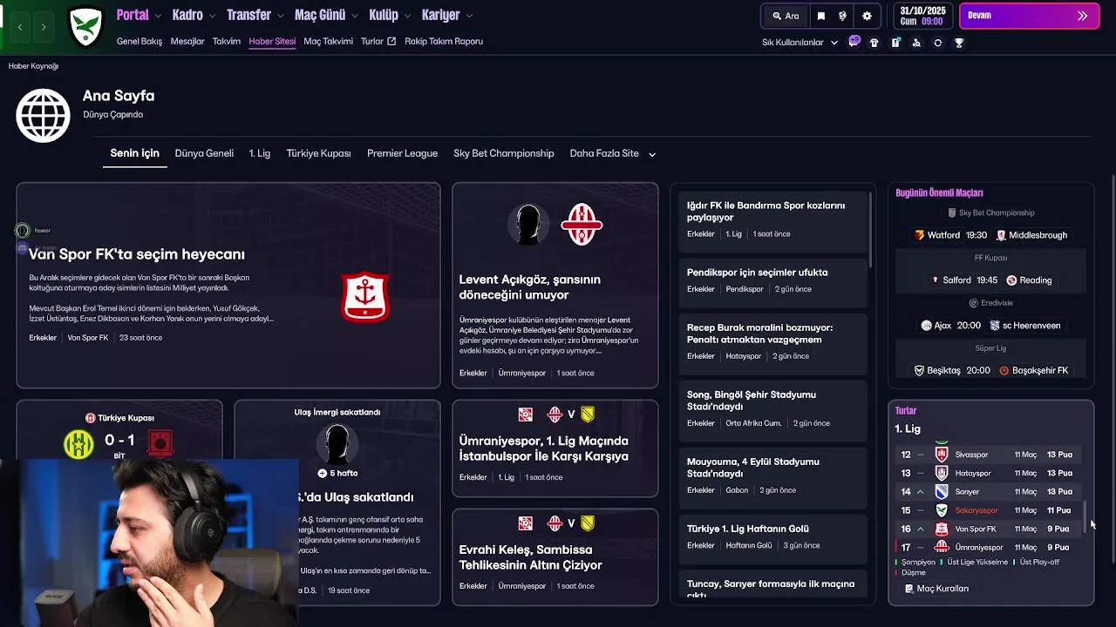Select the Senin İçin tab

coord(134,153)
